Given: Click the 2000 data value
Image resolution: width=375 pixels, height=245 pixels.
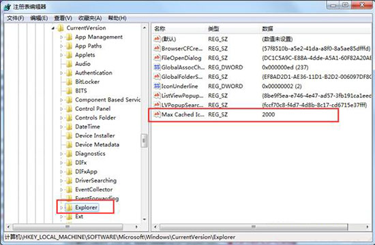Looking at the screenshot, I should (x=269, y=114).
